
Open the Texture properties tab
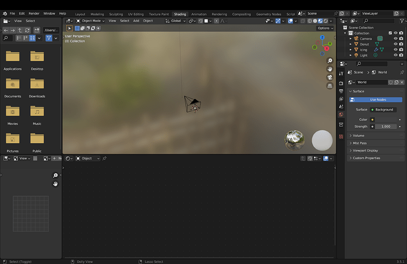click(x=341, y=136)
